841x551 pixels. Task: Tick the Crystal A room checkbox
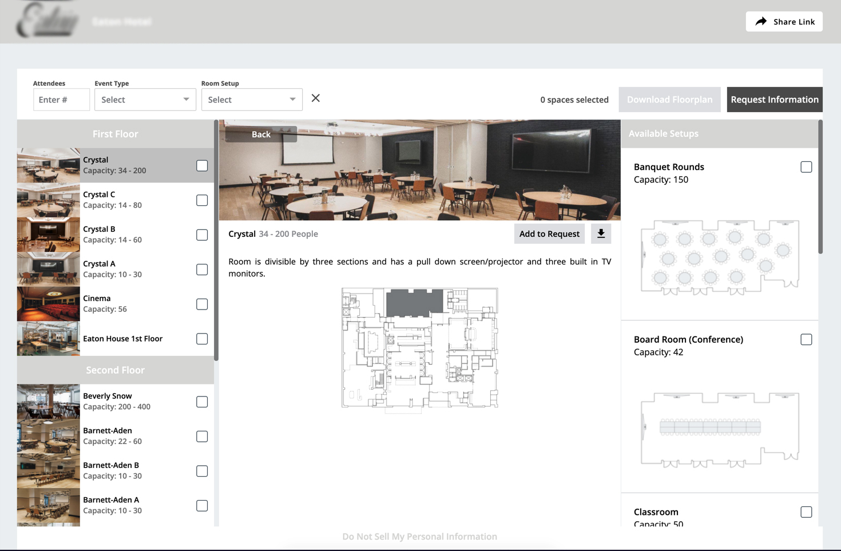[x=202, y=269]
